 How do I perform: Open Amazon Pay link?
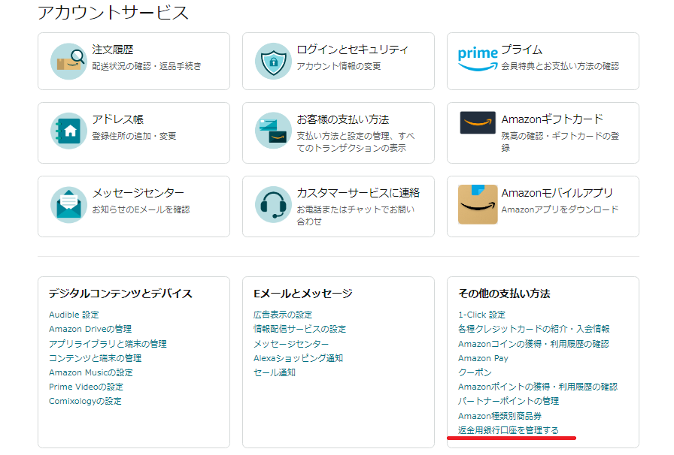[x=483, y=358]
